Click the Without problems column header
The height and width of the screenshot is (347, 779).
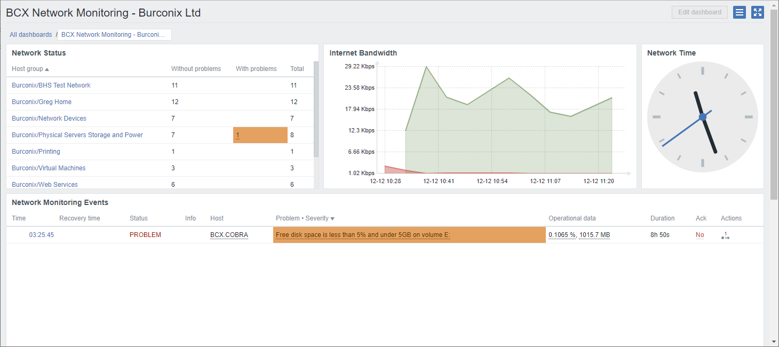tap(196, 69)
